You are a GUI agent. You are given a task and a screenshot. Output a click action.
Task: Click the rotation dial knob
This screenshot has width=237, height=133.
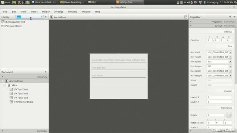pos(229,115)
